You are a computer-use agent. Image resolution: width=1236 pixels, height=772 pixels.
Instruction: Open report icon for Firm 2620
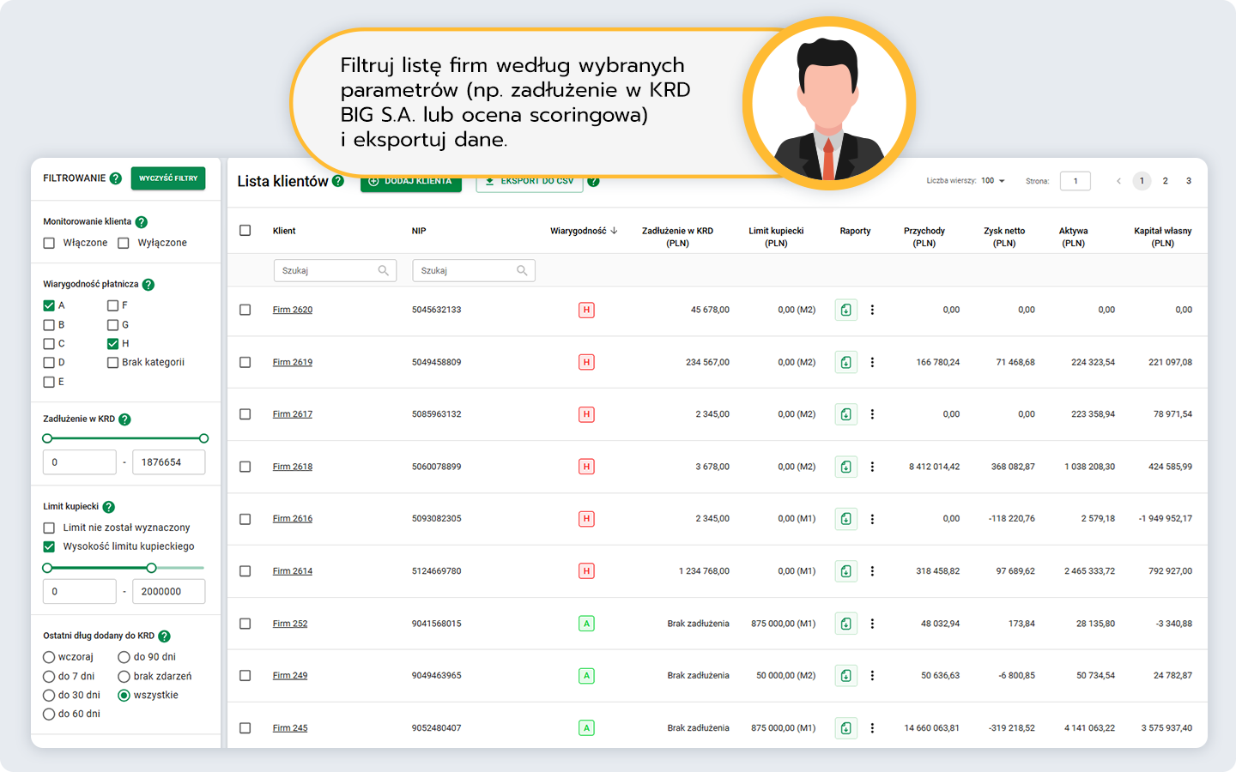845,311
